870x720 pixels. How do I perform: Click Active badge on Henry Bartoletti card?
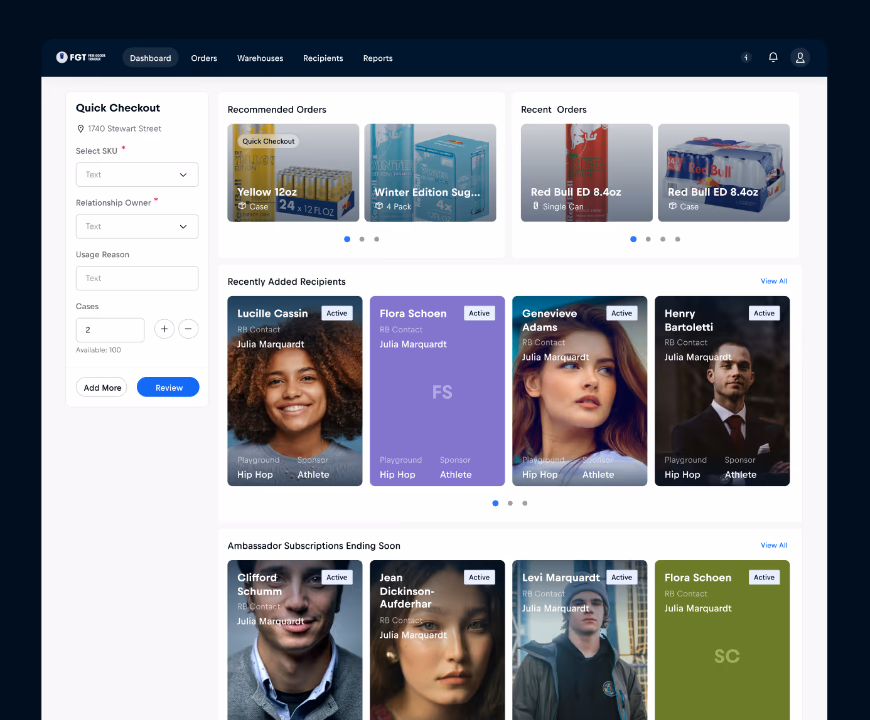(765, 314)
